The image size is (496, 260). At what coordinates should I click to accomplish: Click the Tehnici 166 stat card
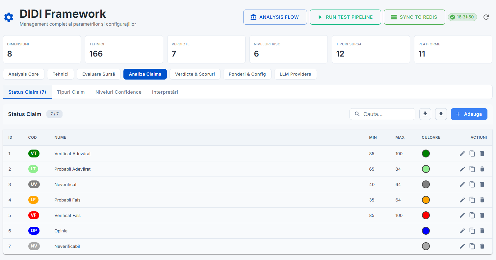[x=124, y=49]
